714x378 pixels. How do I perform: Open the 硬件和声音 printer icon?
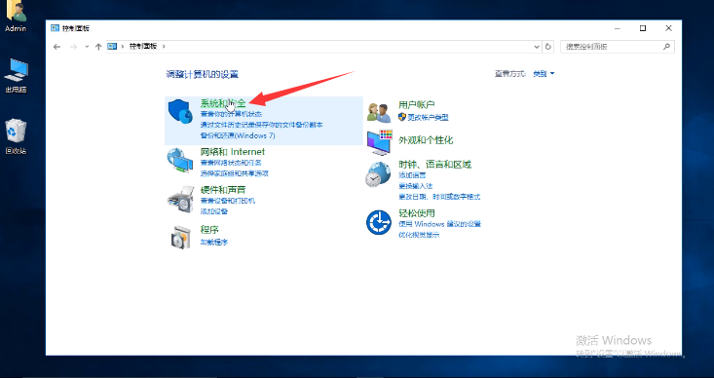tap(181, 200)
